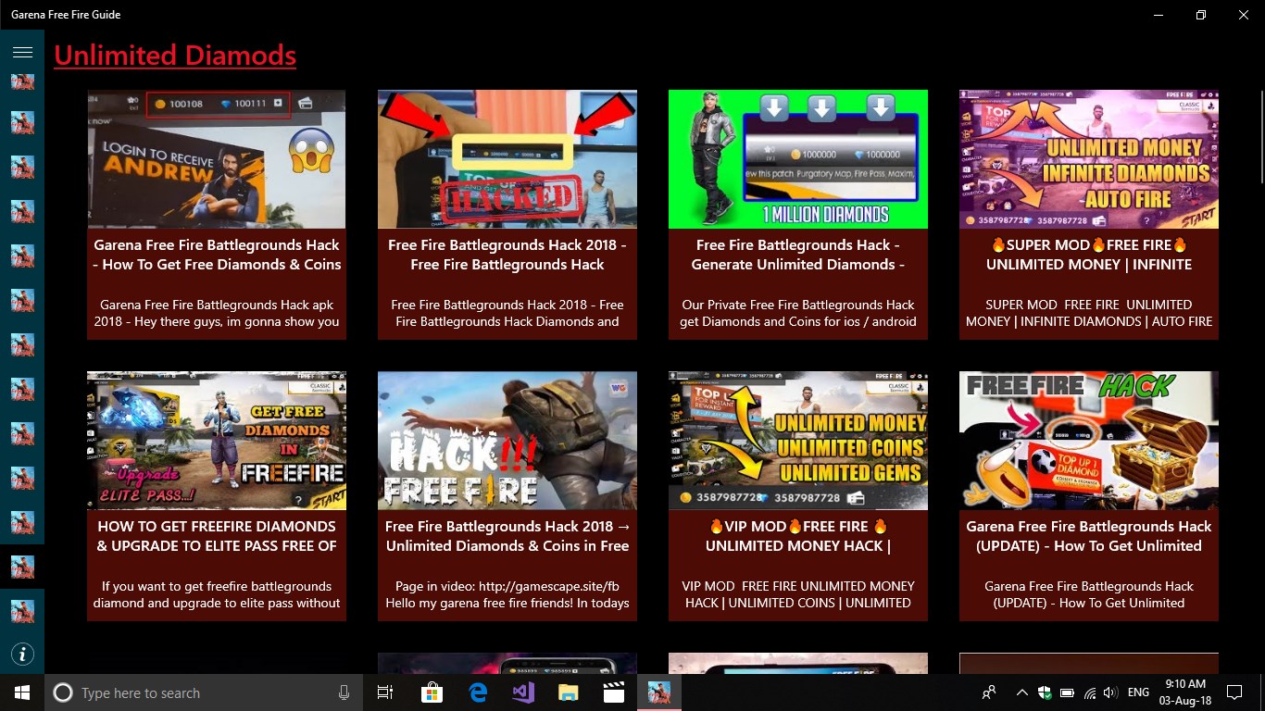1265x711 pixels.
Task: Open Task View from the taskbar
Action: pyautogui.click(x=385, y=692)
